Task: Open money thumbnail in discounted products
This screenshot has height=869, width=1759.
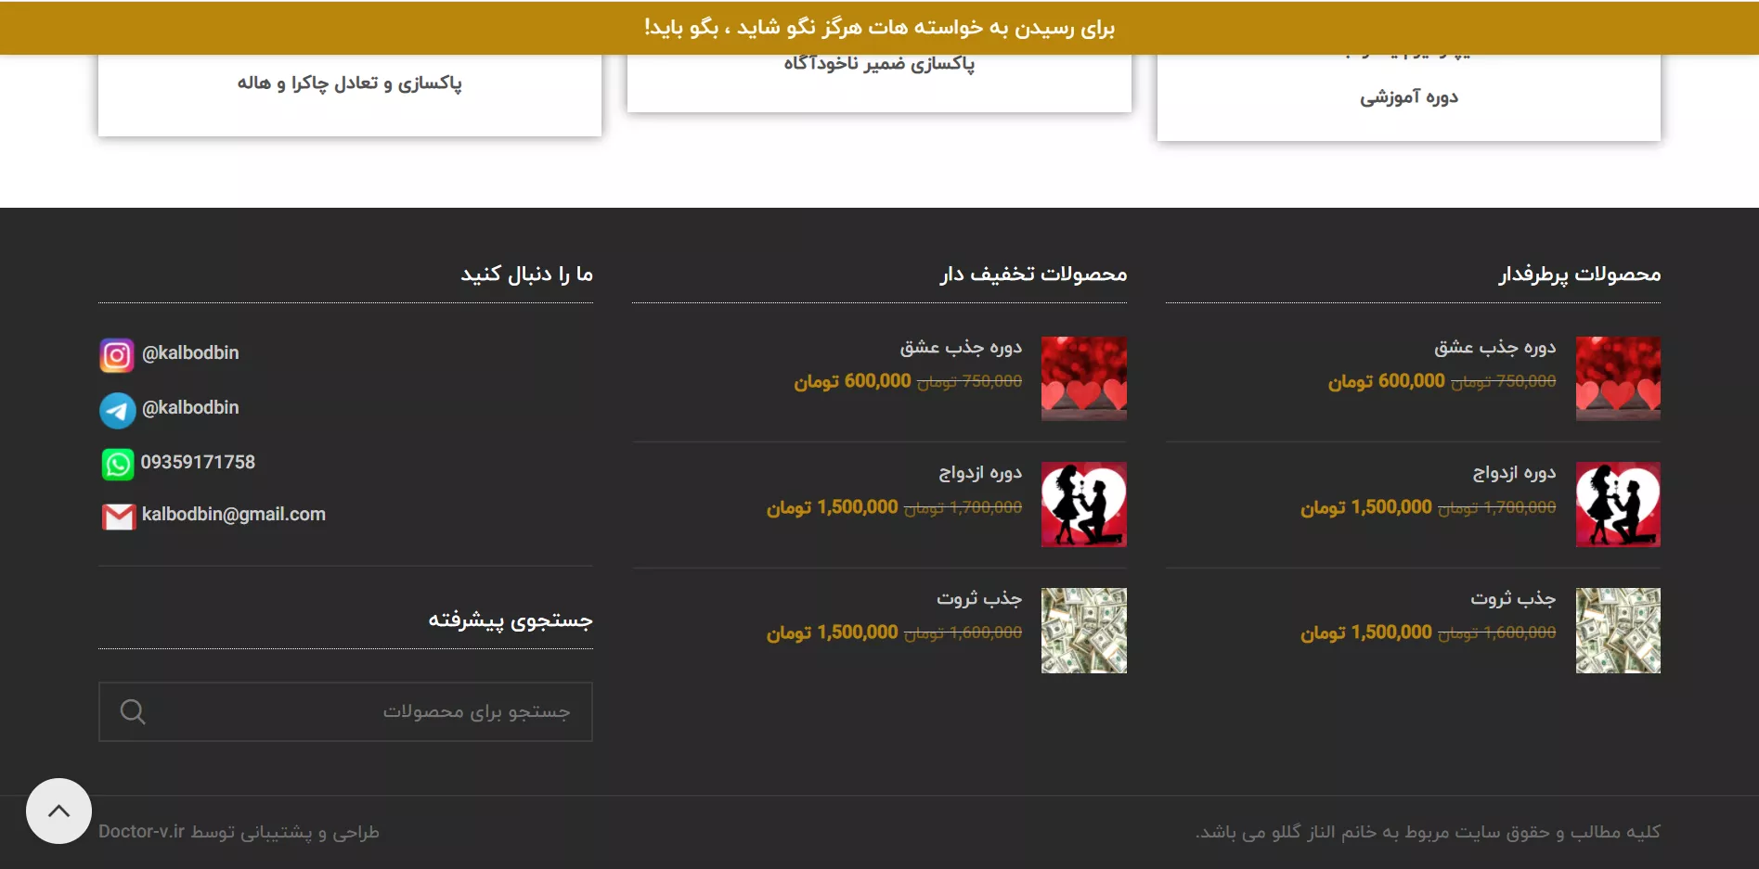Action: pos(1083,631)
